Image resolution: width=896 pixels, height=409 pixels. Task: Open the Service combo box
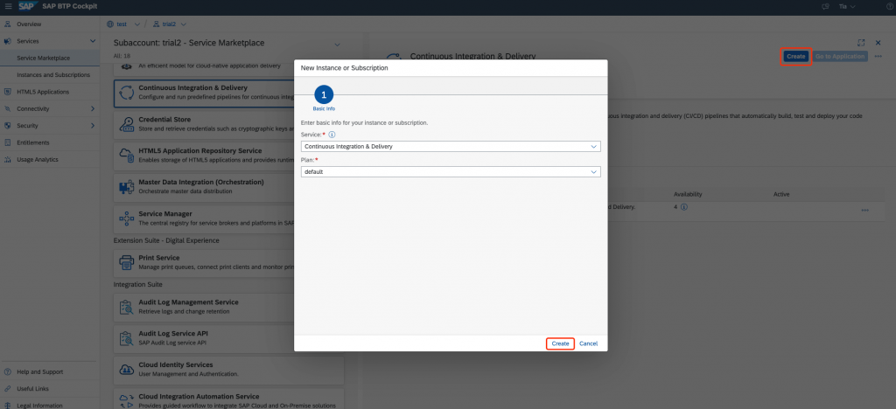[x=451, y=147]
